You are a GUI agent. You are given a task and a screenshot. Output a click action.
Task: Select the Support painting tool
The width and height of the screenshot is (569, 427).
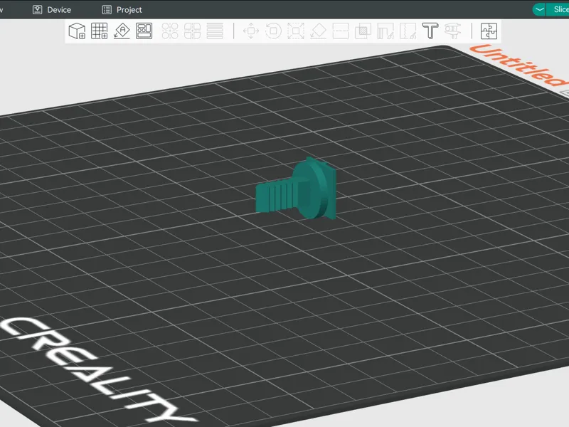pos(385,31)
